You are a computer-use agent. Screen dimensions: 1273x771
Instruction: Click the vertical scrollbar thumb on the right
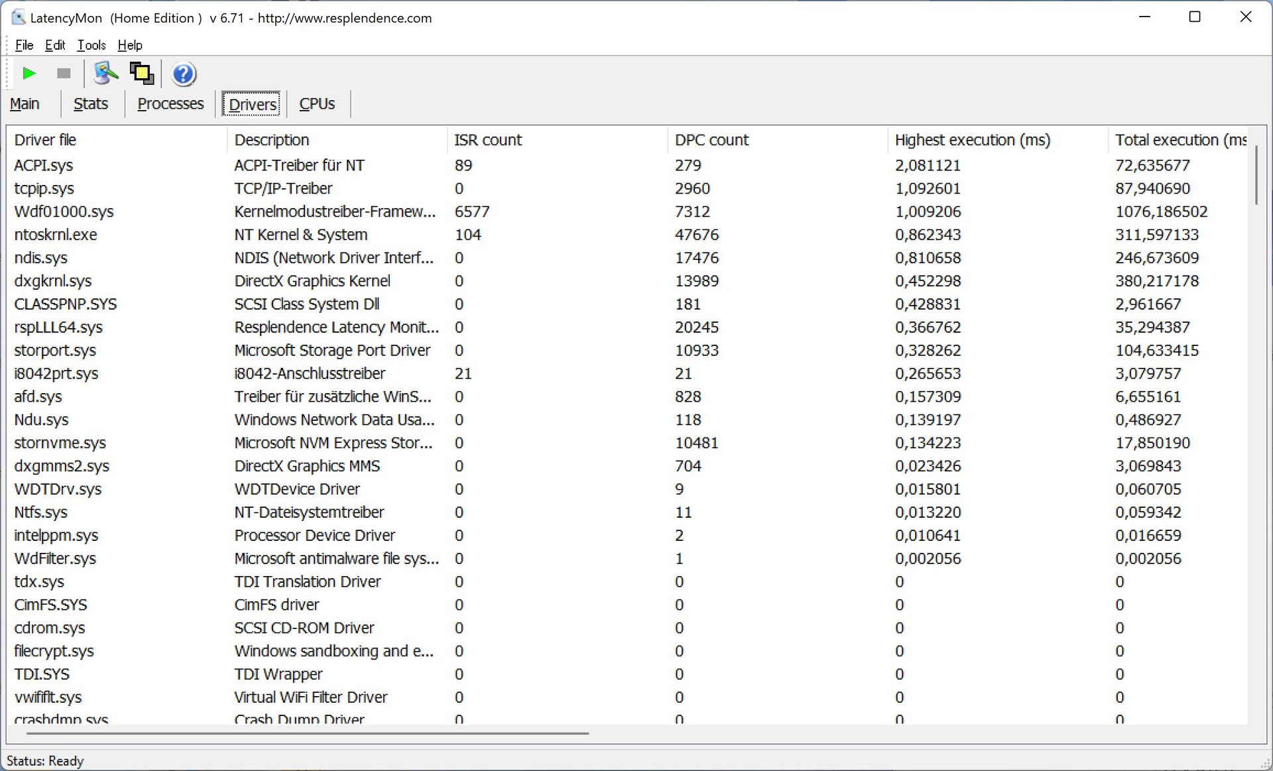[1256, 176]
